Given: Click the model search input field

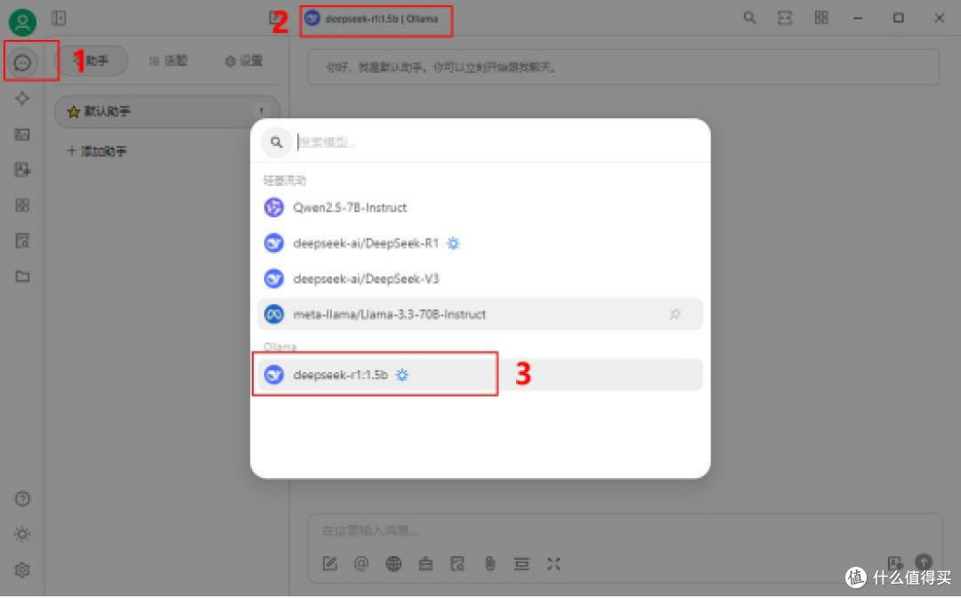Looking at the screenshot, I should pos(497,142).
